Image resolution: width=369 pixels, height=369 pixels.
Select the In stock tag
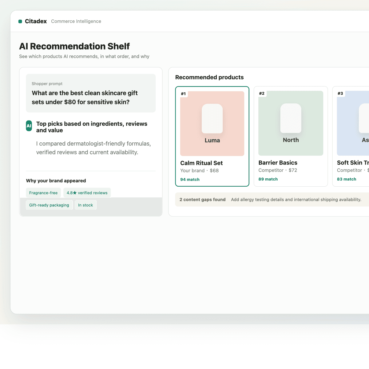coord(85,205)
